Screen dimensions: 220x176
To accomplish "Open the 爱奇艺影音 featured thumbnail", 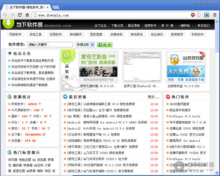I will 98,67.
